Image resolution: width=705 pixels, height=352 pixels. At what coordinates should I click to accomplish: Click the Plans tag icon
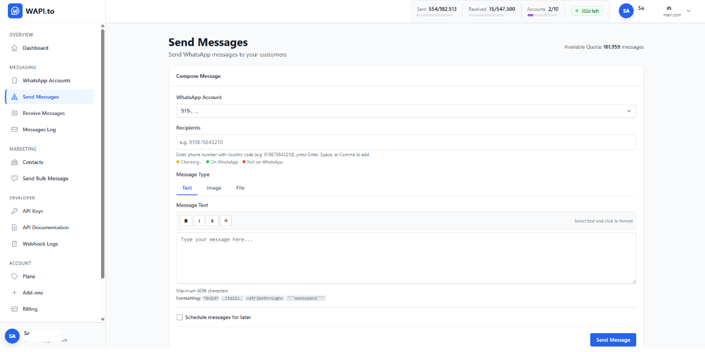pyautogui.click(x=15, y=277)
